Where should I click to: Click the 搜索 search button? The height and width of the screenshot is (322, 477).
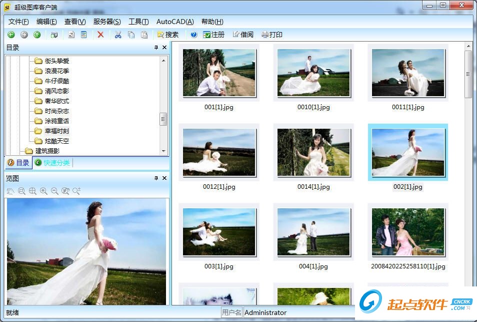pos(169,35)
